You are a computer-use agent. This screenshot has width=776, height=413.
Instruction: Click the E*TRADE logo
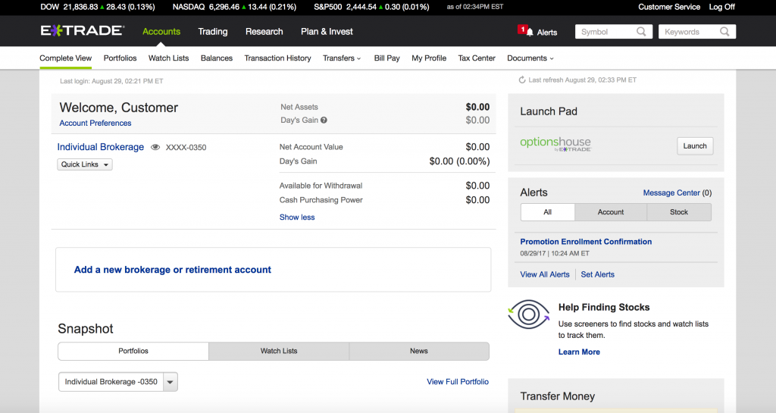[x=83, y=30]
